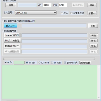The width and height of the screenshot is (101, 101).
Task: Click the 刷新 refresh button
Action: pyautogui.click(x=92, y=5)
